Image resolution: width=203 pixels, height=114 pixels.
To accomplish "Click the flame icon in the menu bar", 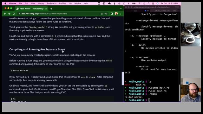I will point(115,3).
